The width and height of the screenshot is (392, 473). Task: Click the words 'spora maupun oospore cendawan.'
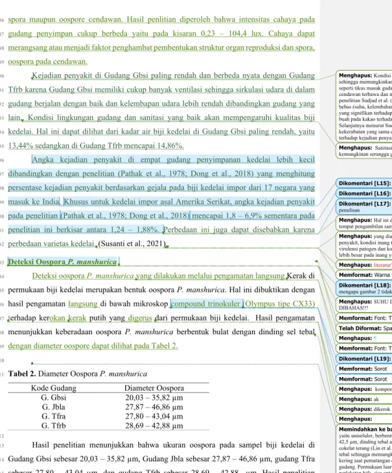65,20
